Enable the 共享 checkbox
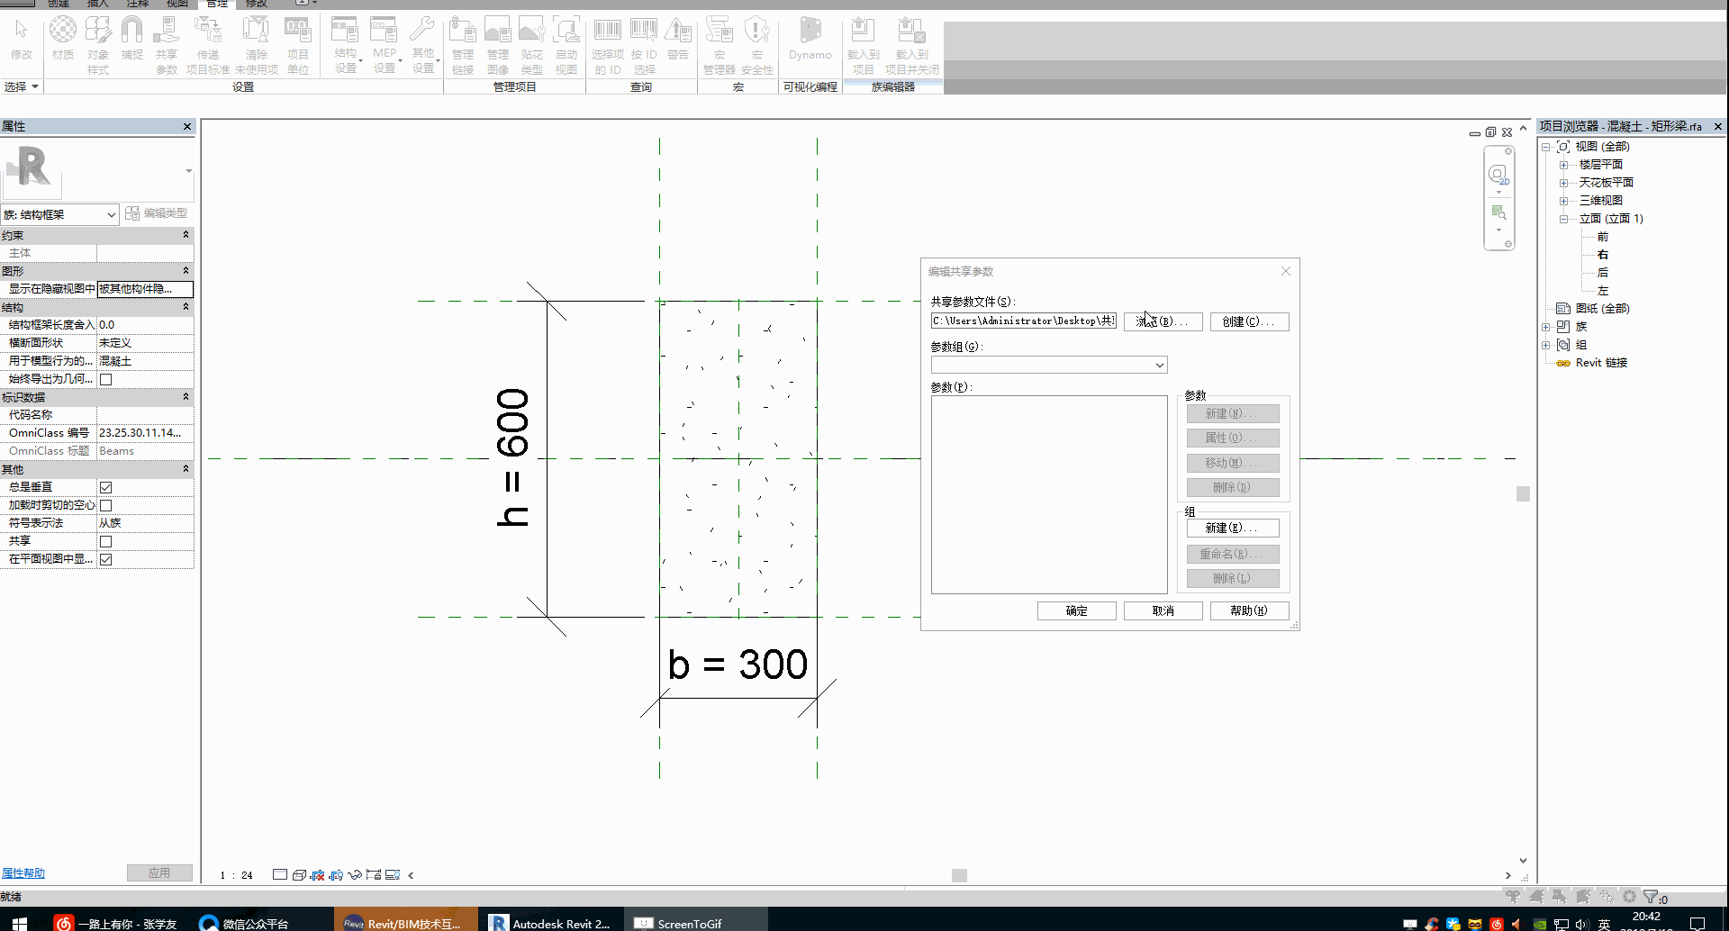Viewport: 1729px width, 931px height. pyautogui.click(x=105, y=541)
